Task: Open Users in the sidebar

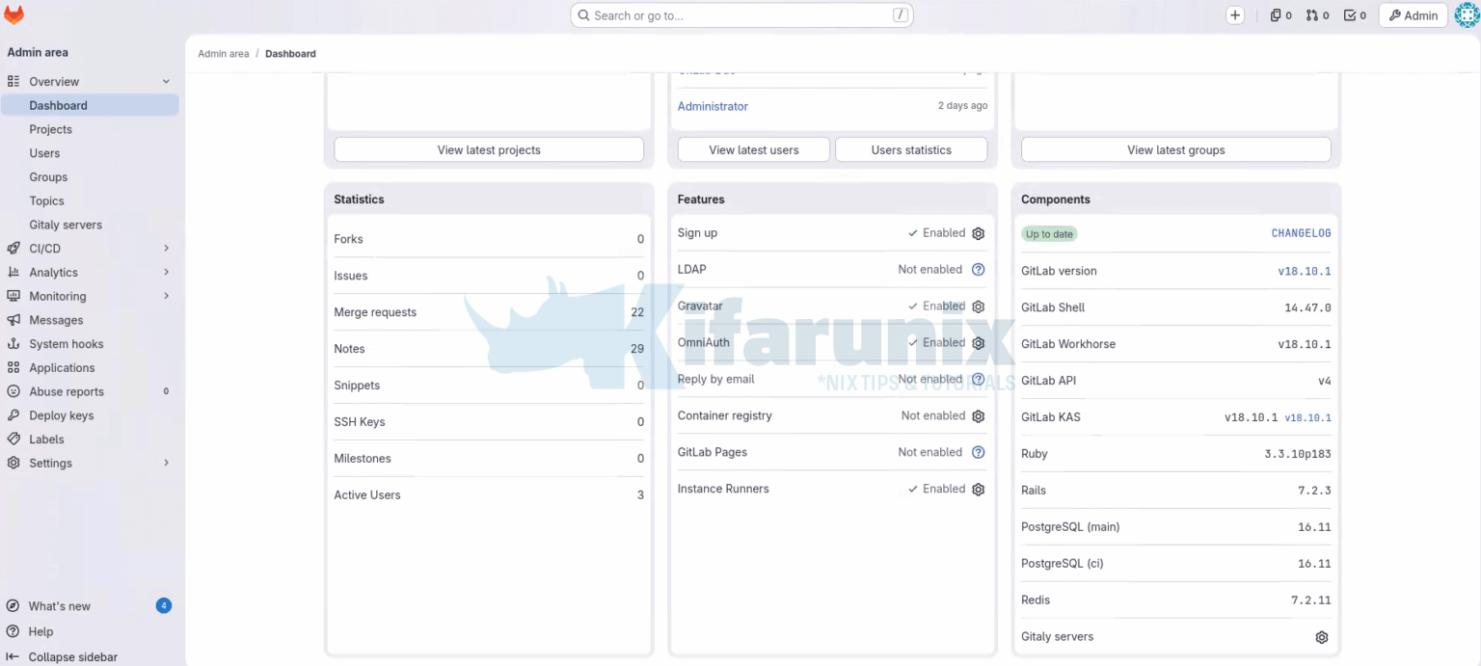Action: tap(90, 153)
